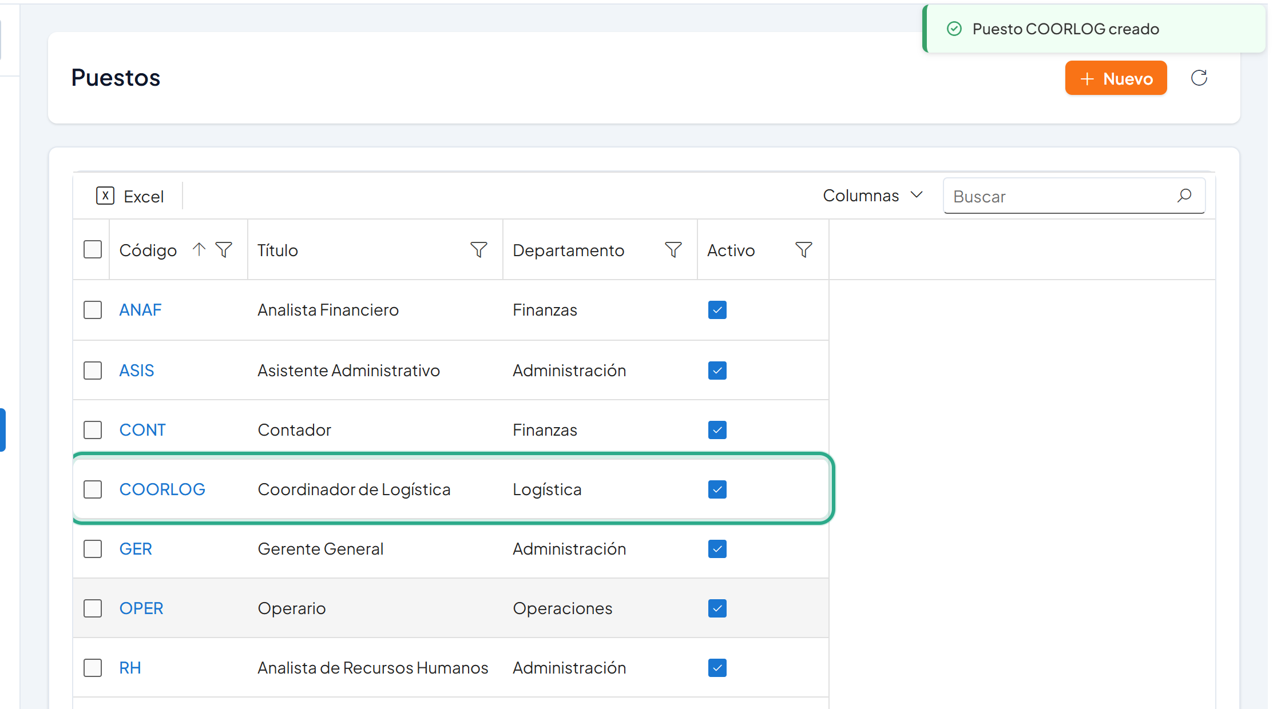Sort by Código ascending arrow
The height and width of the screenshot is (709, 1277).
point(199,249)
